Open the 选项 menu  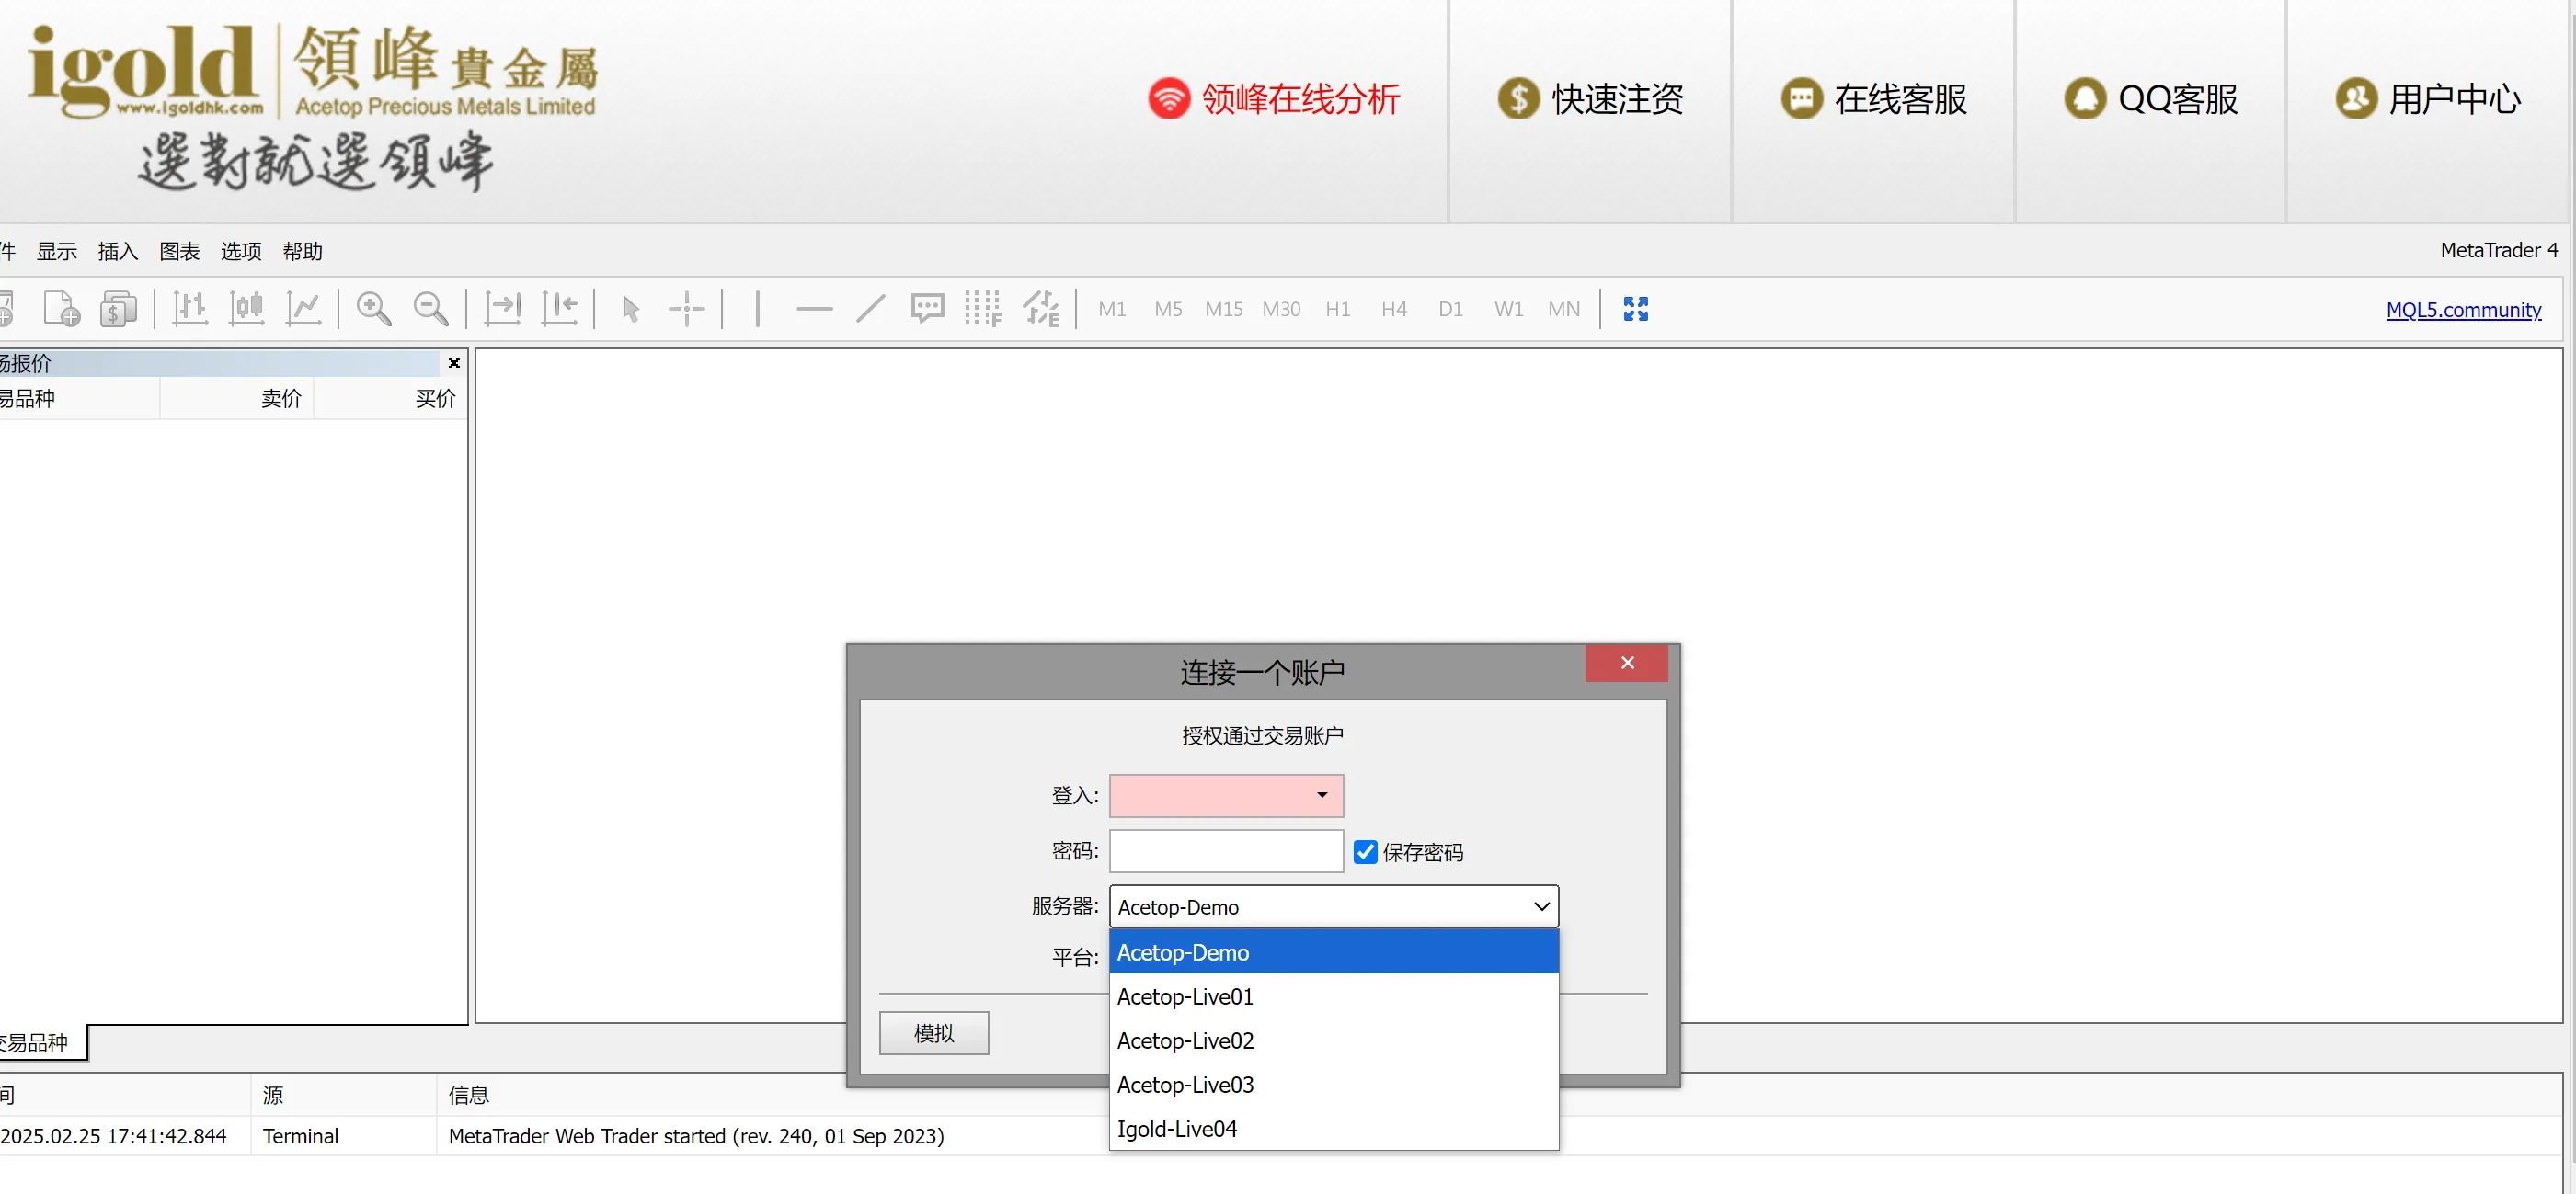(x=241, y=251)
